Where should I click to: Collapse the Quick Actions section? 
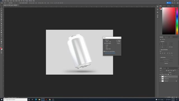(x=160, y=57)
